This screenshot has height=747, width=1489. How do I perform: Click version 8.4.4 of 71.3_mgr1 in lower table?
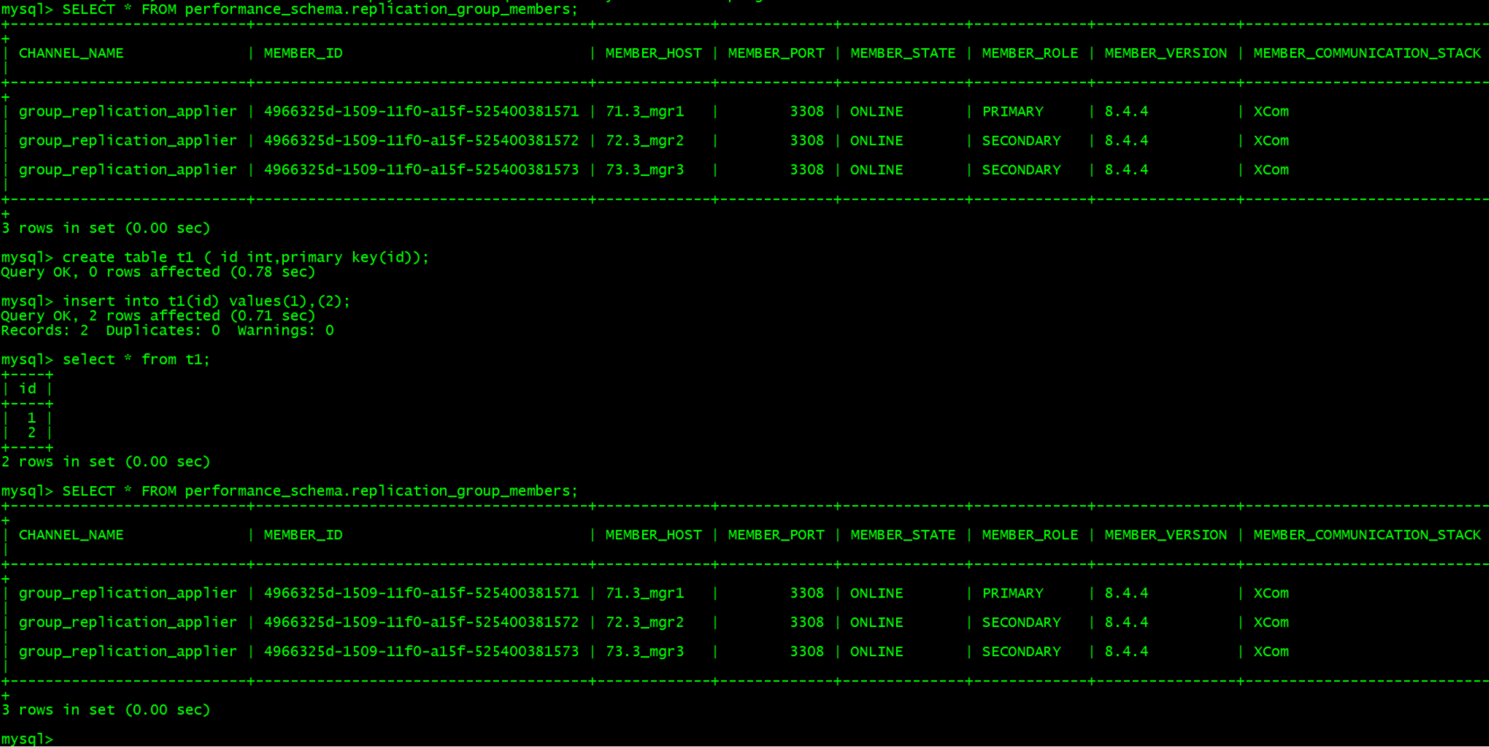tap(1126, 594)
